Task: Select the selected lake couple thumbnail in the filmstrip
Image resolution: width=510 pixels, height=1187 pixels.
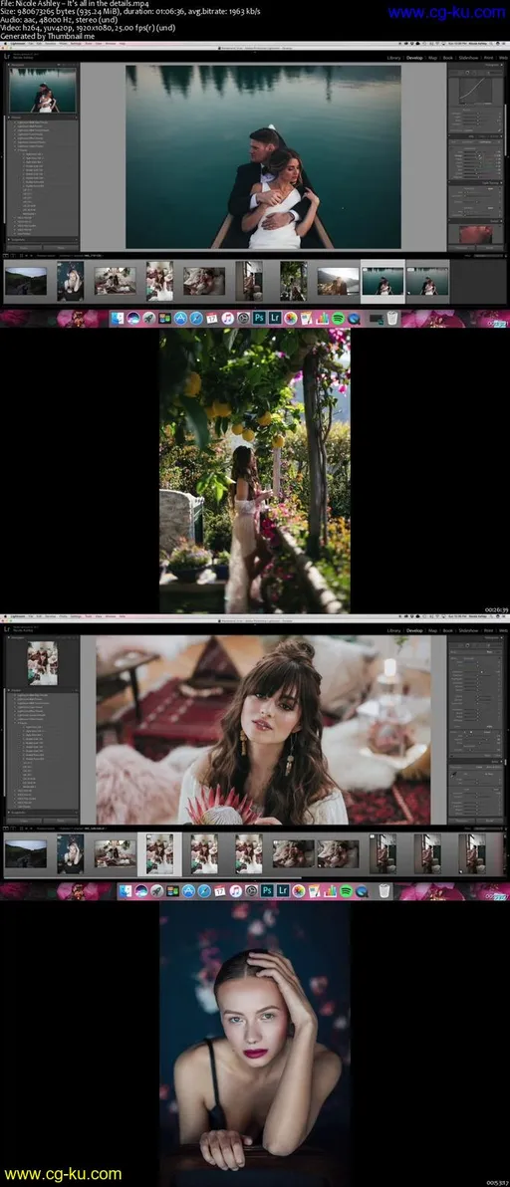Action: pos(382,281)
